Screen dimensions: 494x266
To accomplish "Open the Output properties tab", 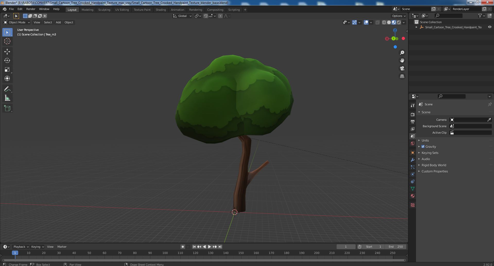I will point(413,122).
